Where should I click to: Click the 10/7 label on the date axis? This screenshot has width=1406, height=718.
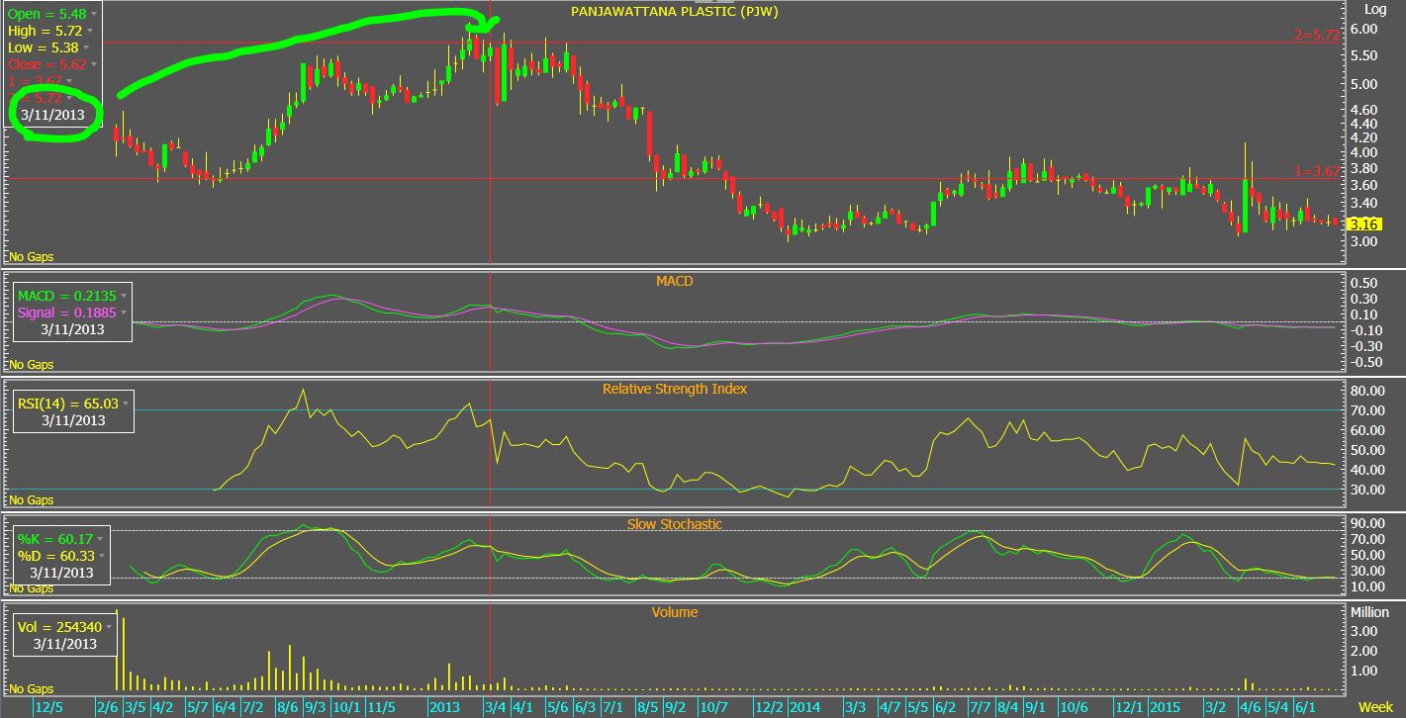[712, 707]
